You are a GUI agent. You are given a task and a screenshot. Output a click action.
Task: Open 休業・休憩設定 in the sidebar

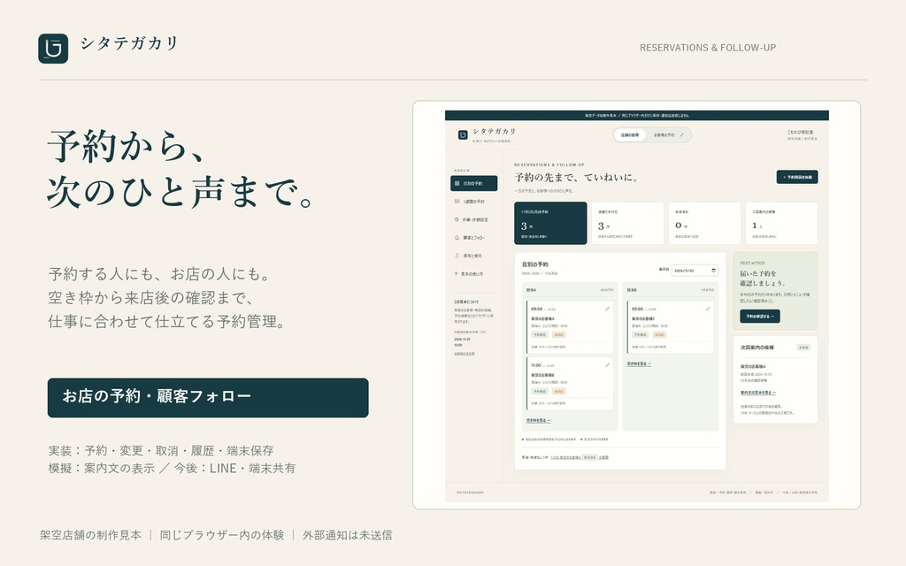click(474, 219)
